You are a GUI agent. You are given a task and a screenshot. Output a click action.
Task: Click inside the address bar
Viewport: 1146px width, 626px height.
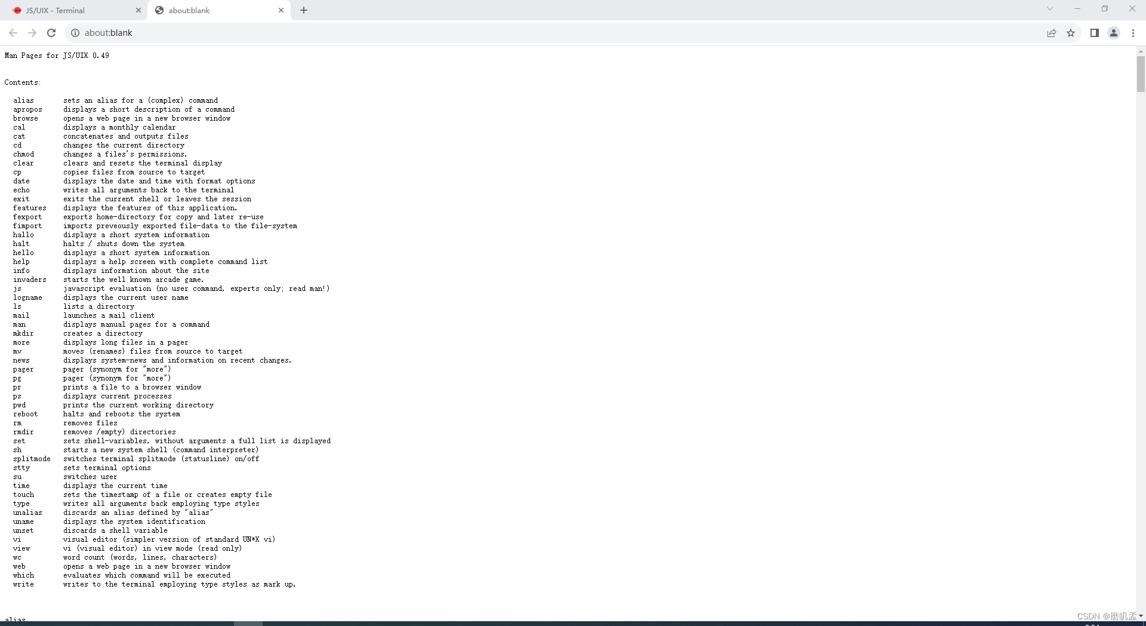click(239, 33)
